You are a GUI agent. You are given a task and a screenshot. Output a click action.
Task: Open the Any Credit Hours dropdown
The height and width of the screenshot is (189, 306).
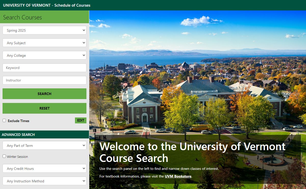(x=44, y=168)
